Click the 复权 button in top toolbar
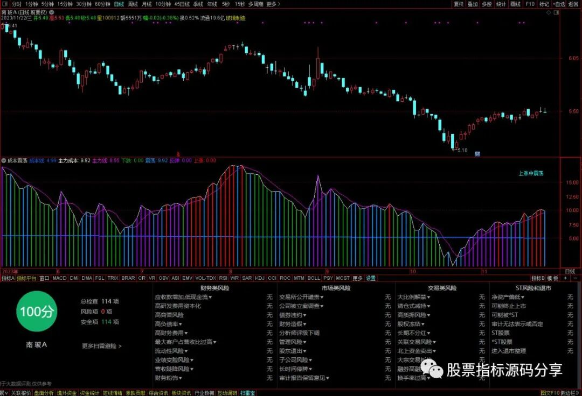Viewport: 582px width, 396px height. [x=459, y=4]
